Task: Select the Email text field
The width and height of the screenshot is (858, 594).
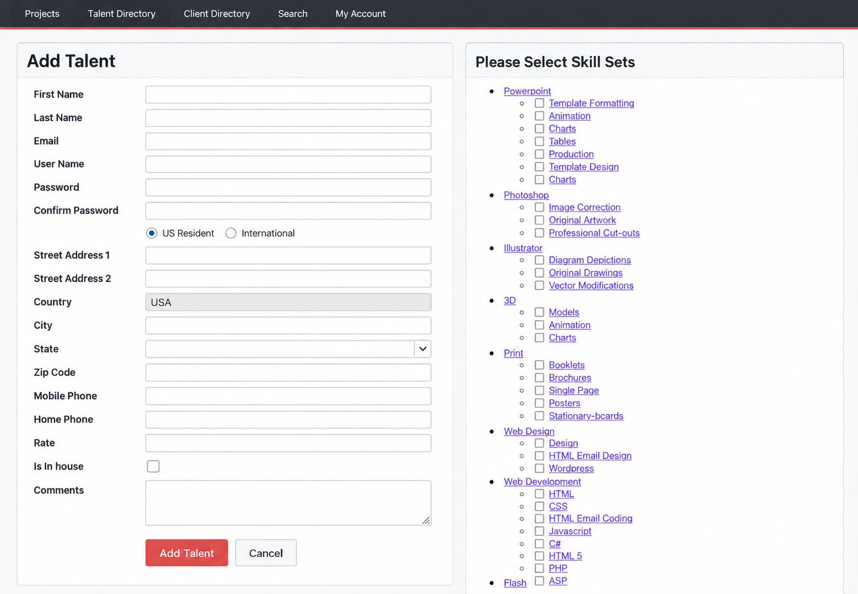Action: click(x=288, y=141)
